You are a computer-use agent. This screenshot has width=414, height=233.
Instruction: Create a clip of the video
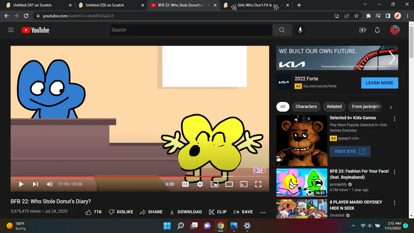coord(218,212)
